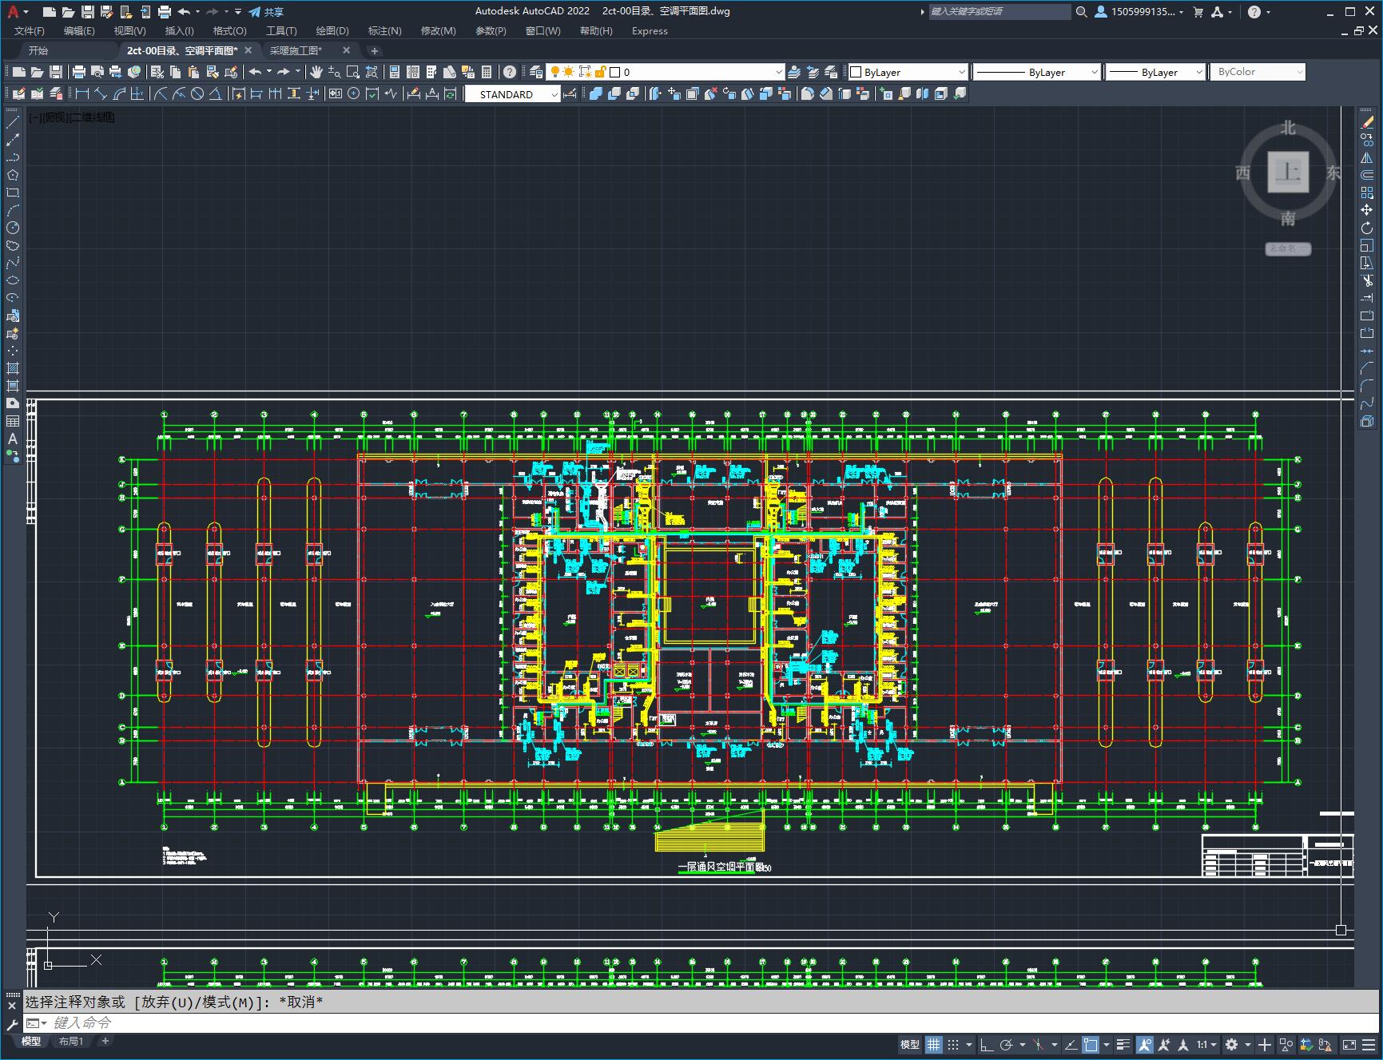Screen dimensions: 1383x1060
Task: Open the ByLayer color dropdown
Action: pyautogui.click(x=908, y=72)
